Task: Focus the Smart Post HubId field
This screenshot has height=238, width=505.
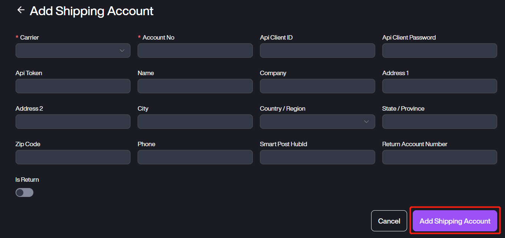Action: click(317, 157)
